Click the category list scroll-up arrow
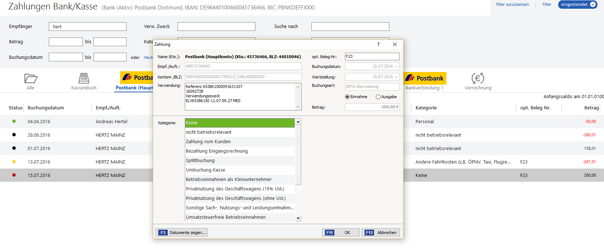604x250 pixels. [298, 122]
